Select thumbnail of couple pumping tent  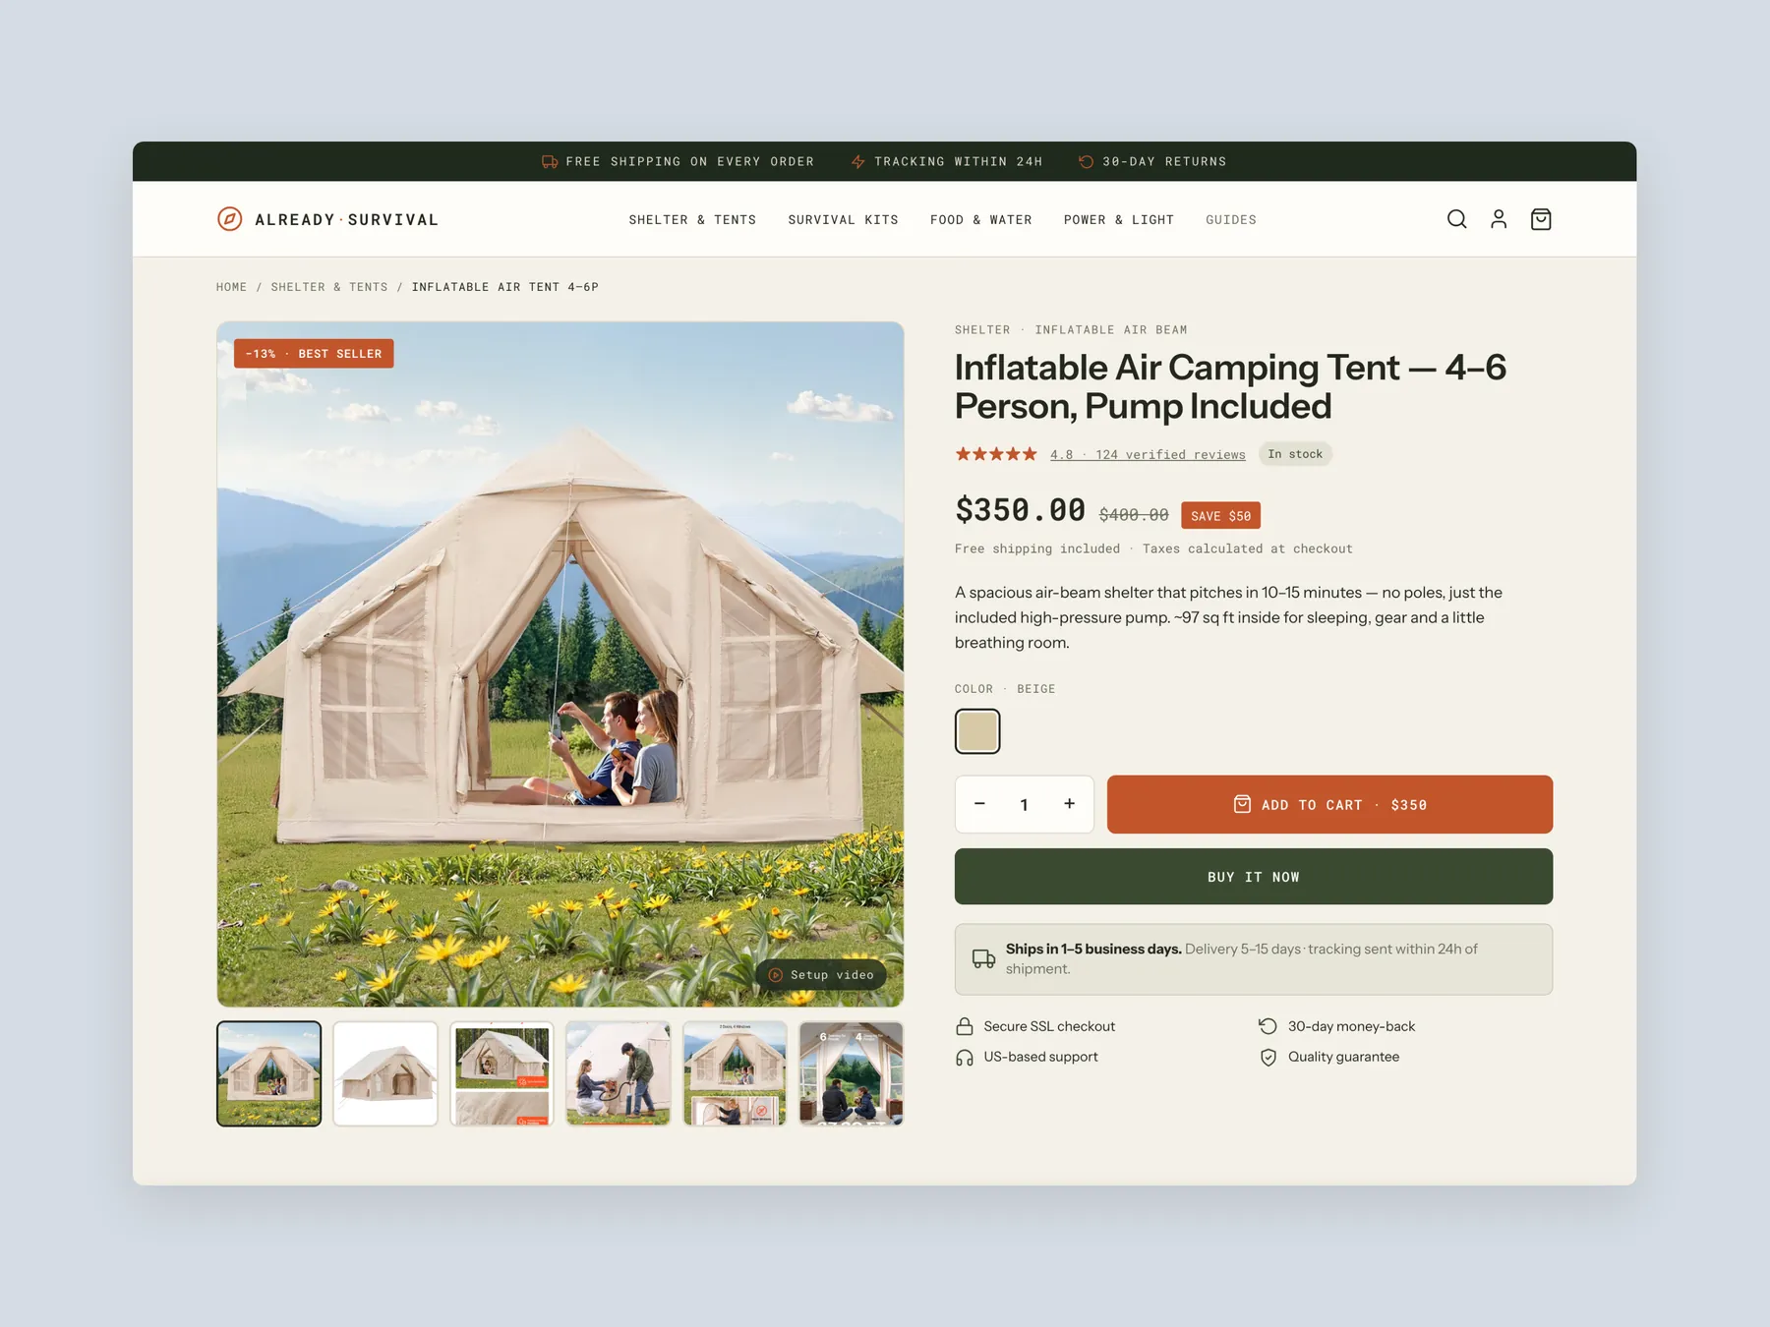tap(619, 1073)
